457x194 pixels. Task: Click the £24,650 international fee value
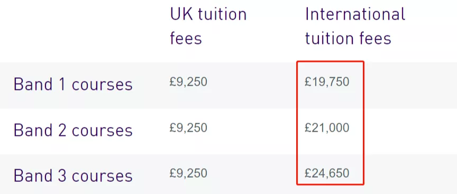(327, 173)
